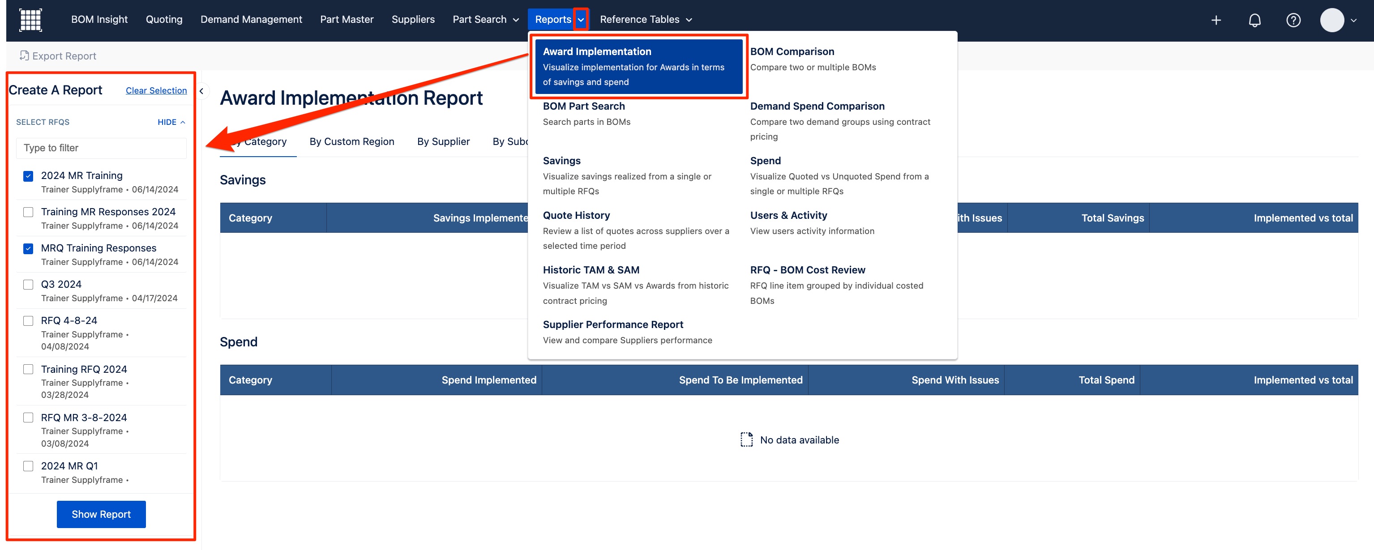Click Spend Implemented column header
The width and height of the screenshot is (1374, 550).
tap(437, 380)
